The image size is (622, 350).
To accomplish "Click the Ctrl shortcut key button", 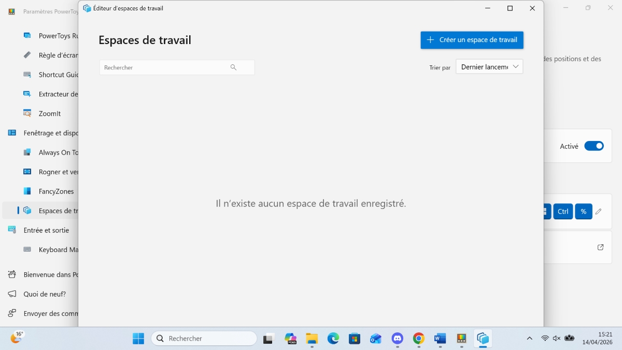I will pos(563,212).
